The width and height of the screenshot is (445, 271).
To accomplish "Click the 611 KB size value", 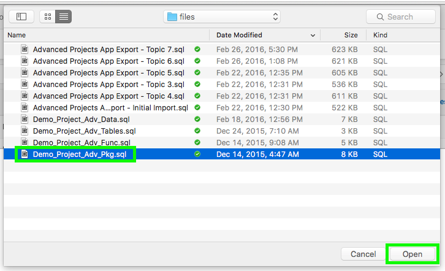I will [x=344, y=96].
